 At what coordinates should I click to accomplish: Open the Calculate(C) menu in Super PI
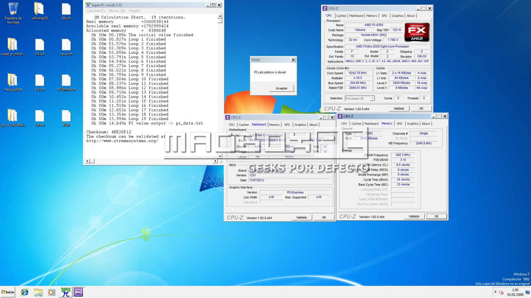click(x=96, y=11)
